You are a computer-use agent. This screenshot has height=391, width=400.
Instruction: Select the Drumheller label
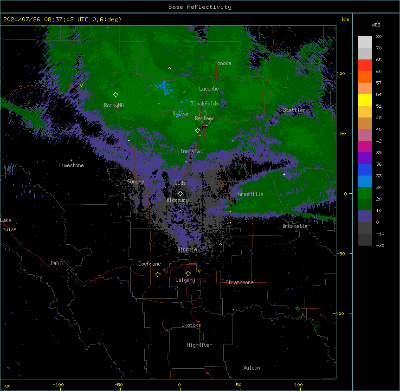(296, 226)
